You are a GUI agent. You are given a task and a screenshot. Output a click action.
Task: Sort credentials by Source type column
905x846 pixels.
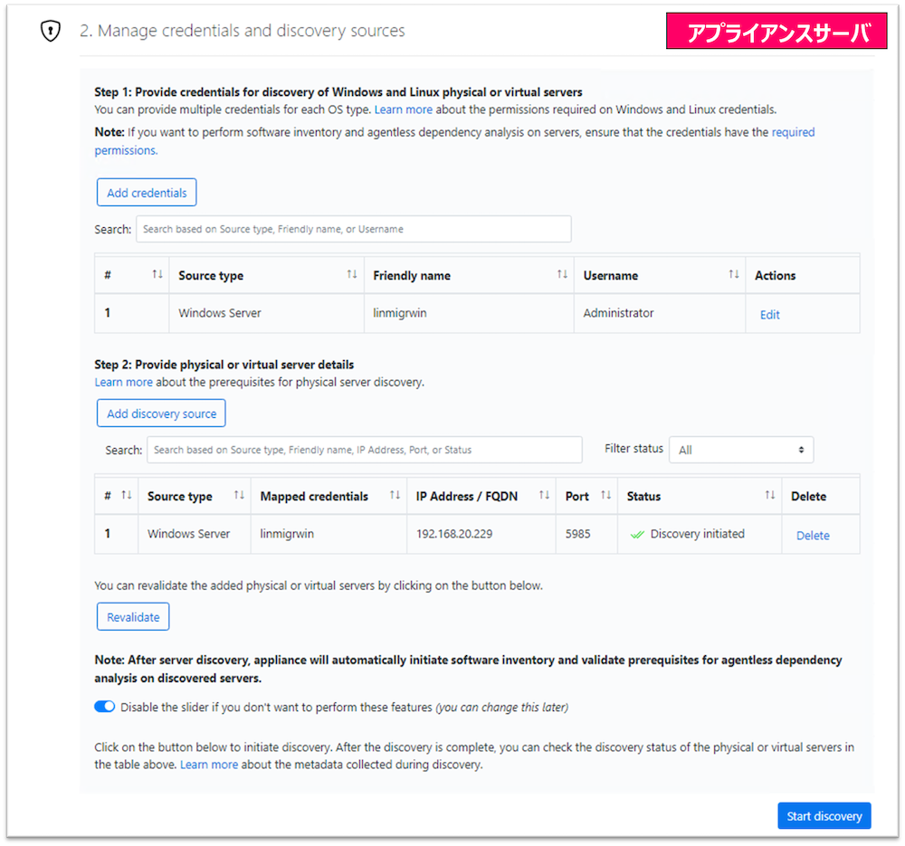(x=352, y=275)
